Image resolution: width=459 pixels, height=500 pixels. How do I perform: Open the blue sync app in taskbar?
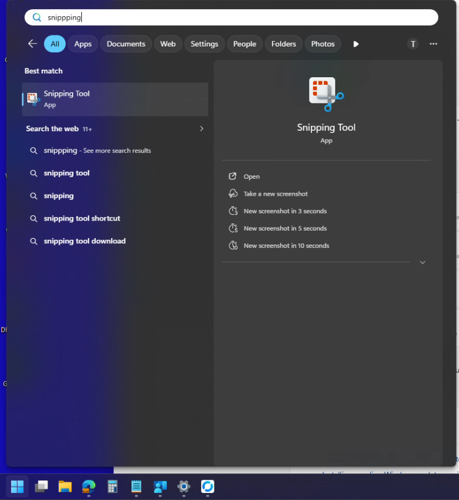point(207,486)
